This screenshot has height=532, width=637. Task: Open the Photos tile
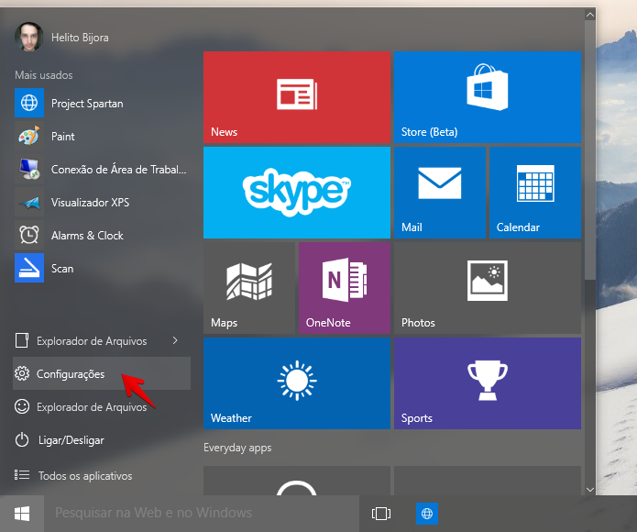click(487, 288)
